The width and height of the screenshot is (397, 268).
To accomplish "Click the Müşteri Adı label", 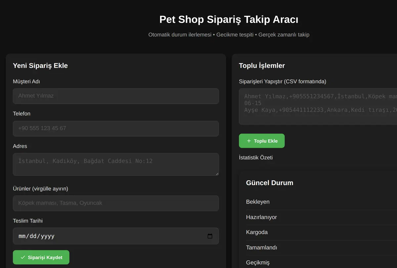I will tap(26, 81).
